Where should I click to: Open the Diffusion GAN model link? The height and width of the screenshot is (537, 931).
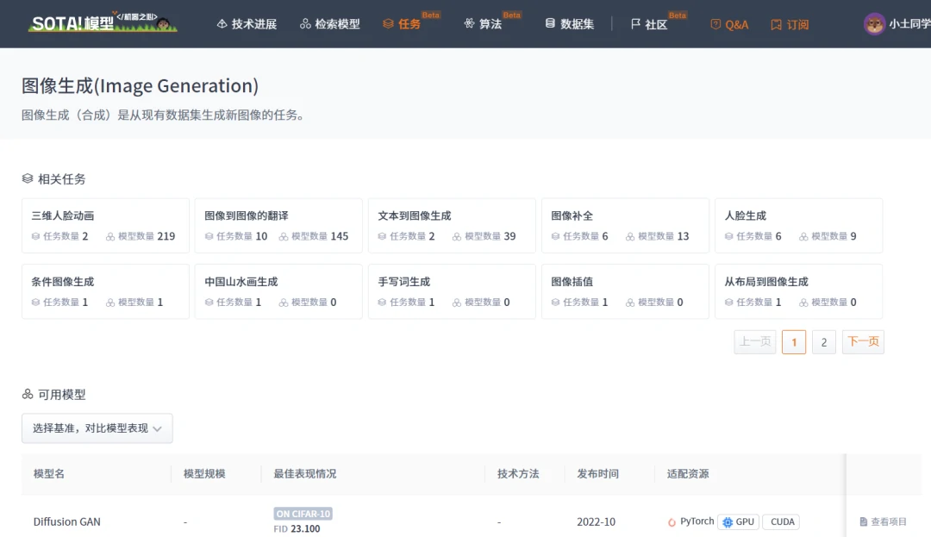click(x=67, y=521)
